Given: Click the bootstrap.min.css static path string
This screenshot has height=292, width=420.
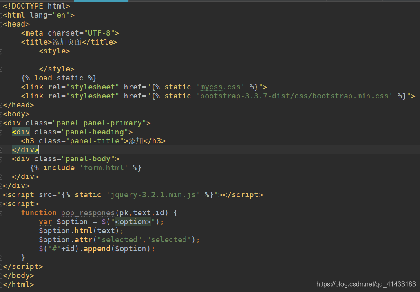Looking at the screenshot, I should click(294, 96).
